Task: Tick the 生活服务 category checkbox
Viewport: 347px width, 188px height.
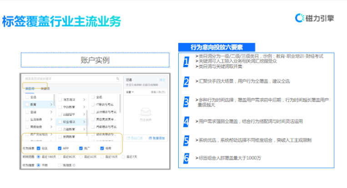Action: click(27, 120)
